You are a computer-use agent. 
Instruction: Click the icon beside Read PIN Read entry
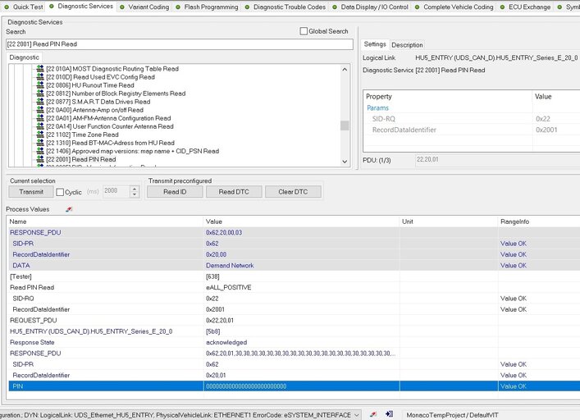(39, 159)
